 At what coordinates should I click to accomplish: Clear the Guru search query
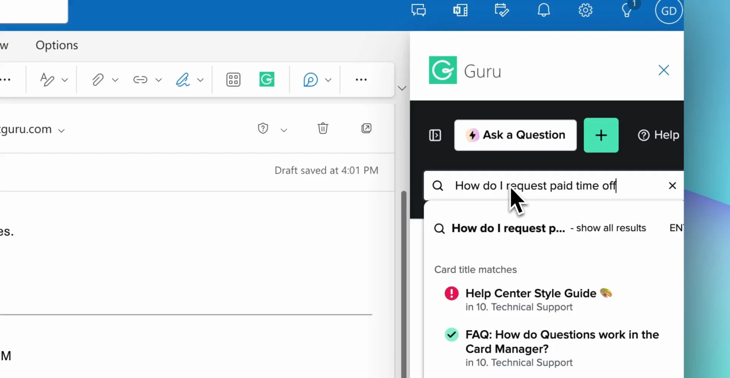[672, 186]
